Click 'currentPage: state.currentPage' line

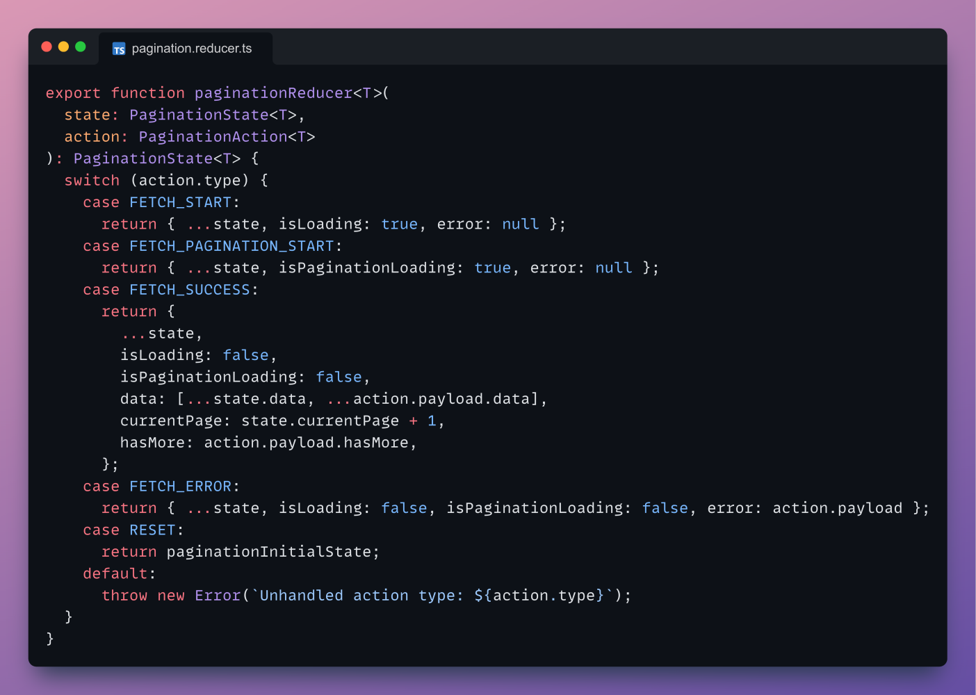click(x=282, y=421)
